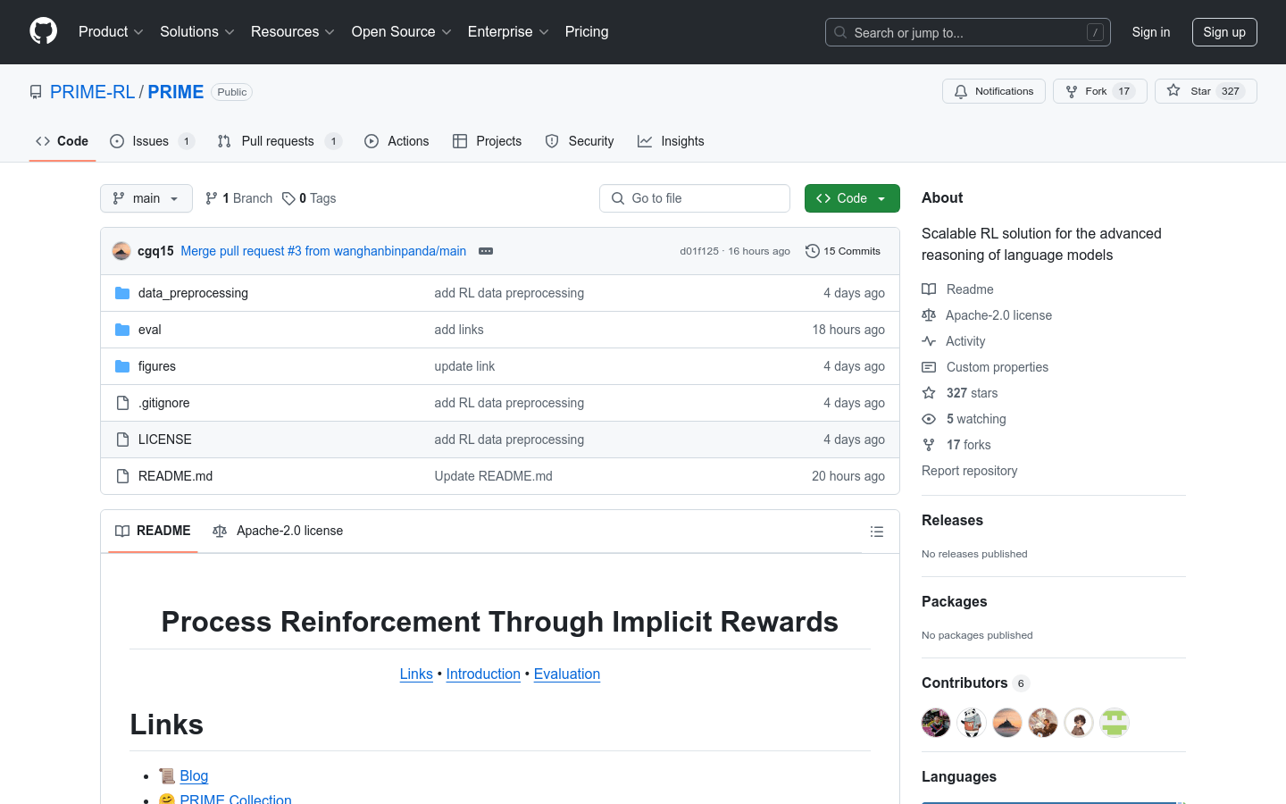
Task: Open the figures folder
Action: tap(157, 366)
